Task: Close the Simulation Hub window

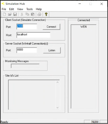Action: pyautogui.click(x=102, y=4)
